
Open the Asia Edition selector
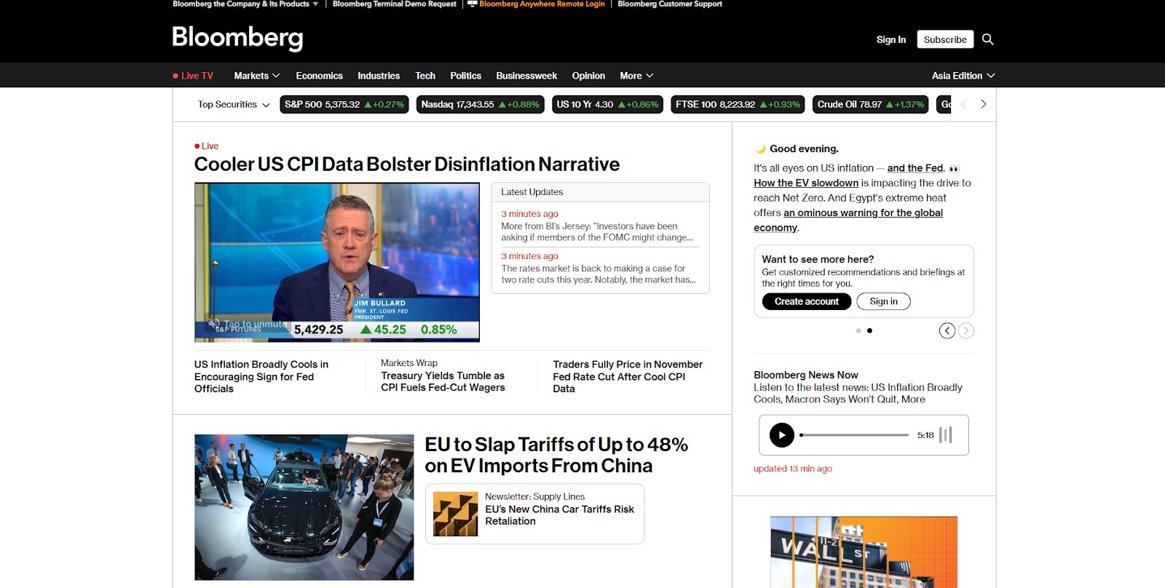pyautogui.click(x=963, y=76)
